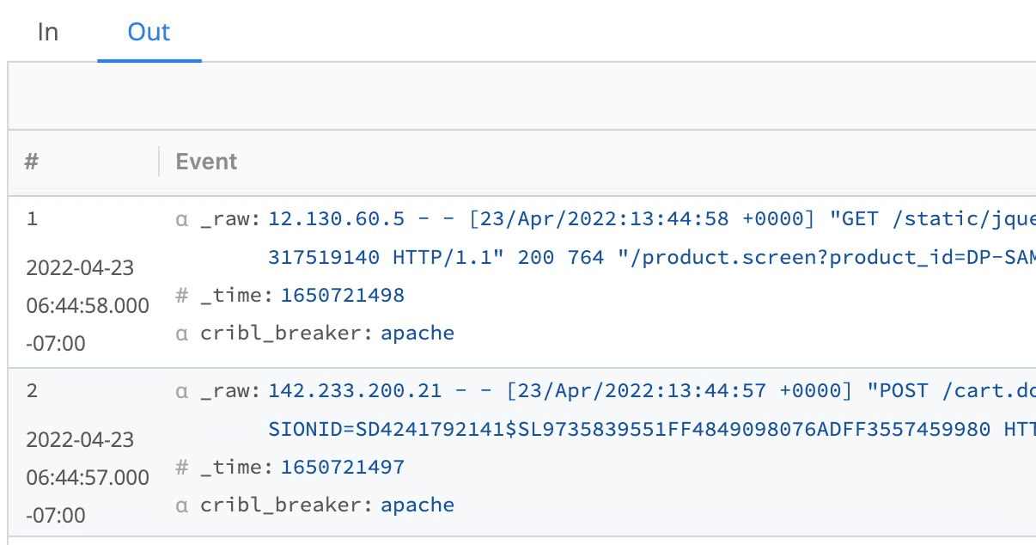Select the _raw field name in event 2
1036x545 pixels.
point(229,391)
